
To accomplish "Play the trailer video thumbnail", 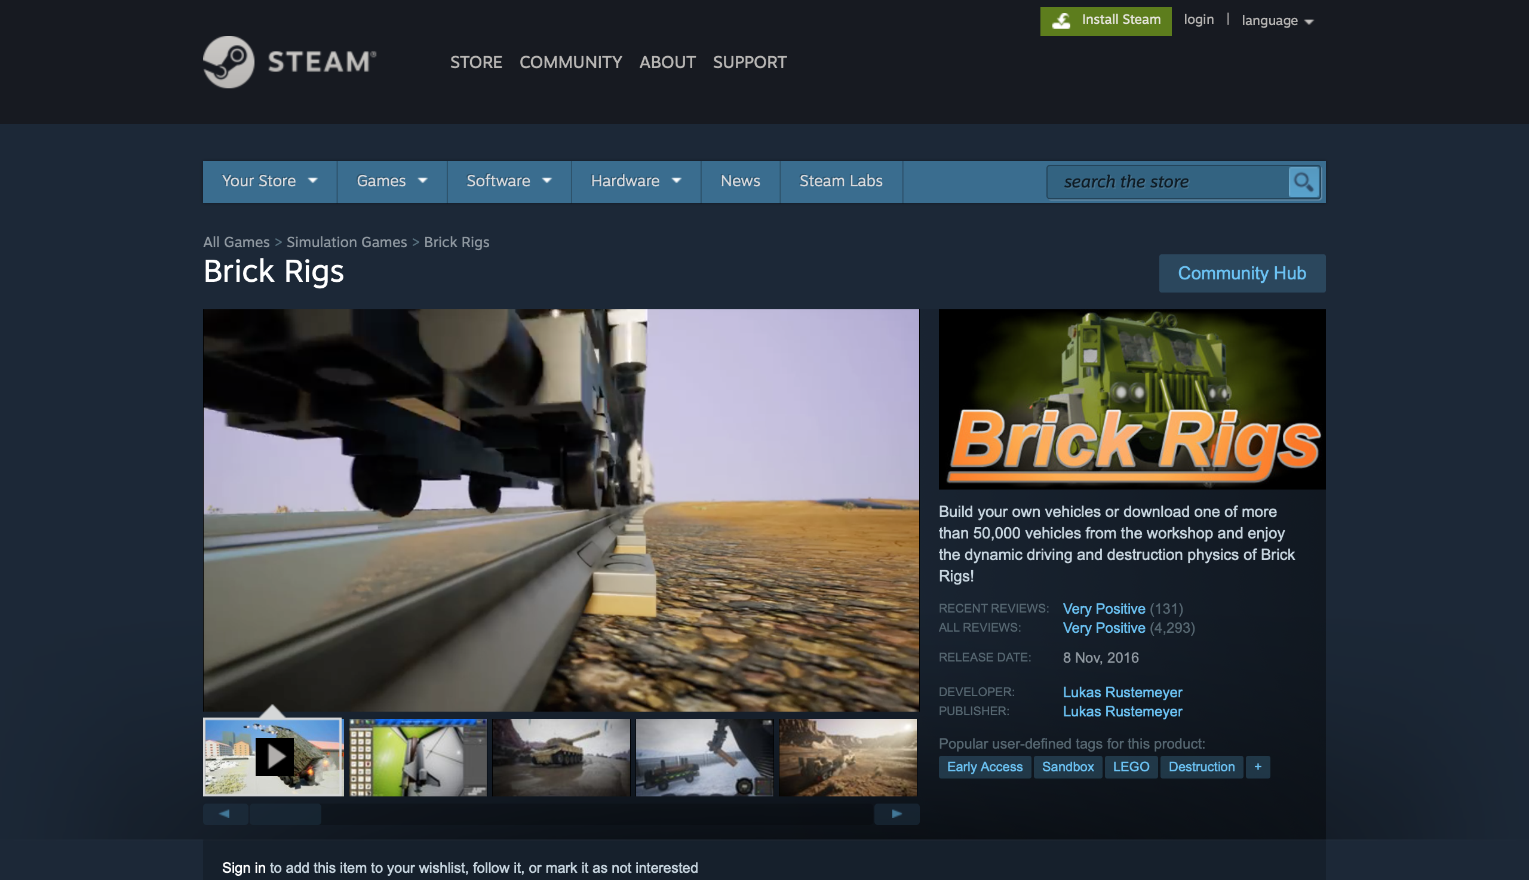I will (274, 756).
